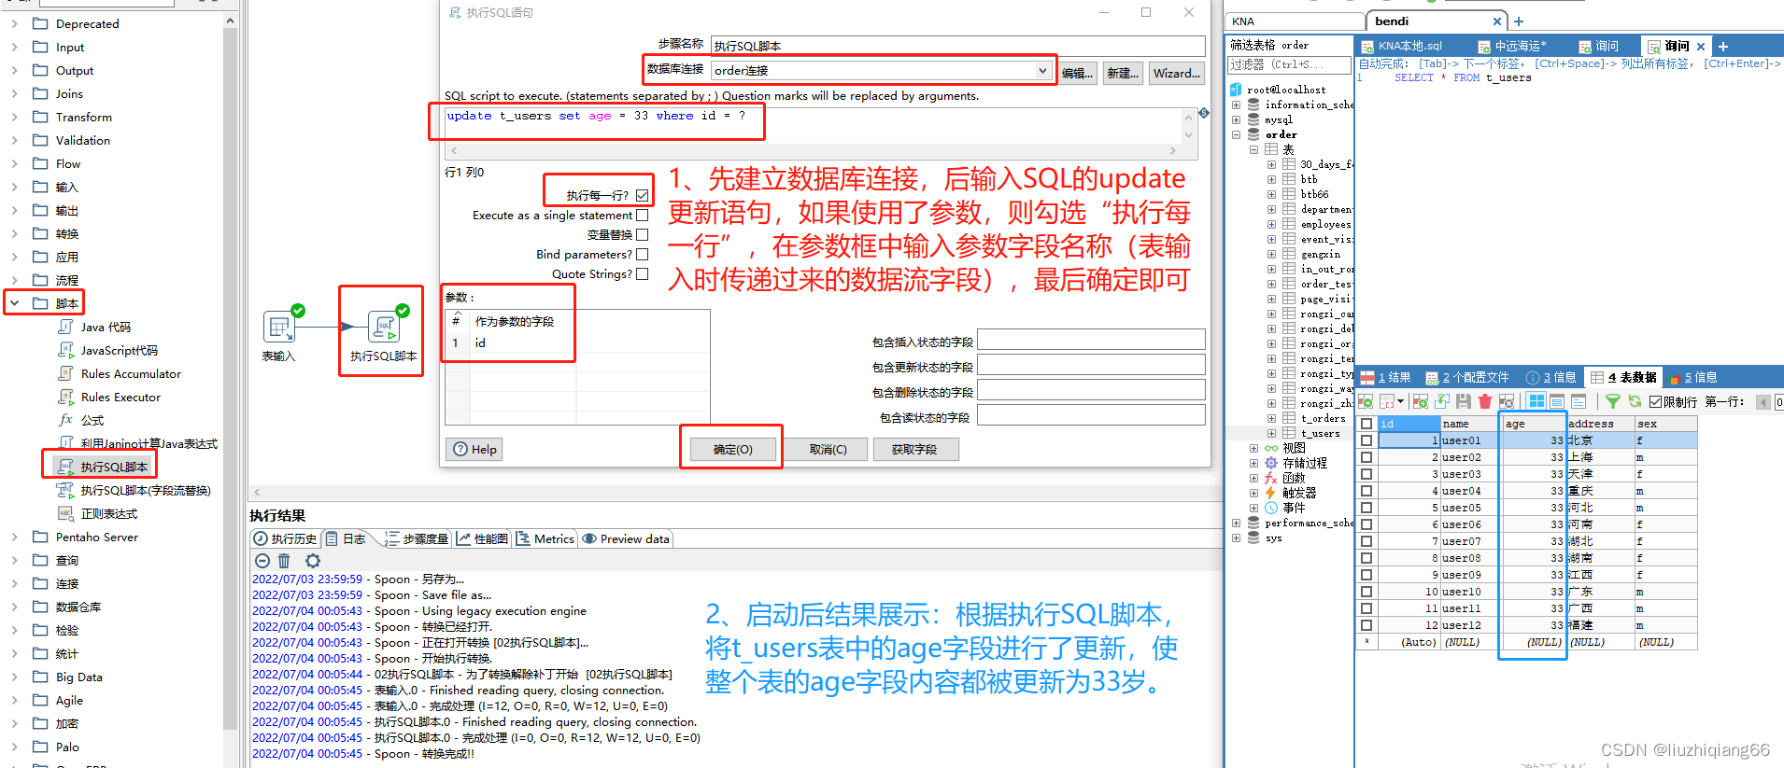1784x768 pixels.
Task: Collapse the order database node
Action: coord(1237,134)
